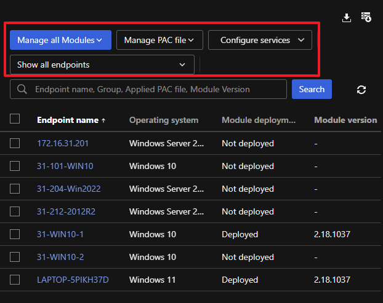Screen dimensions: 383x303
Task: Check the box for 172.16.31.201
Action: [15, 143]
